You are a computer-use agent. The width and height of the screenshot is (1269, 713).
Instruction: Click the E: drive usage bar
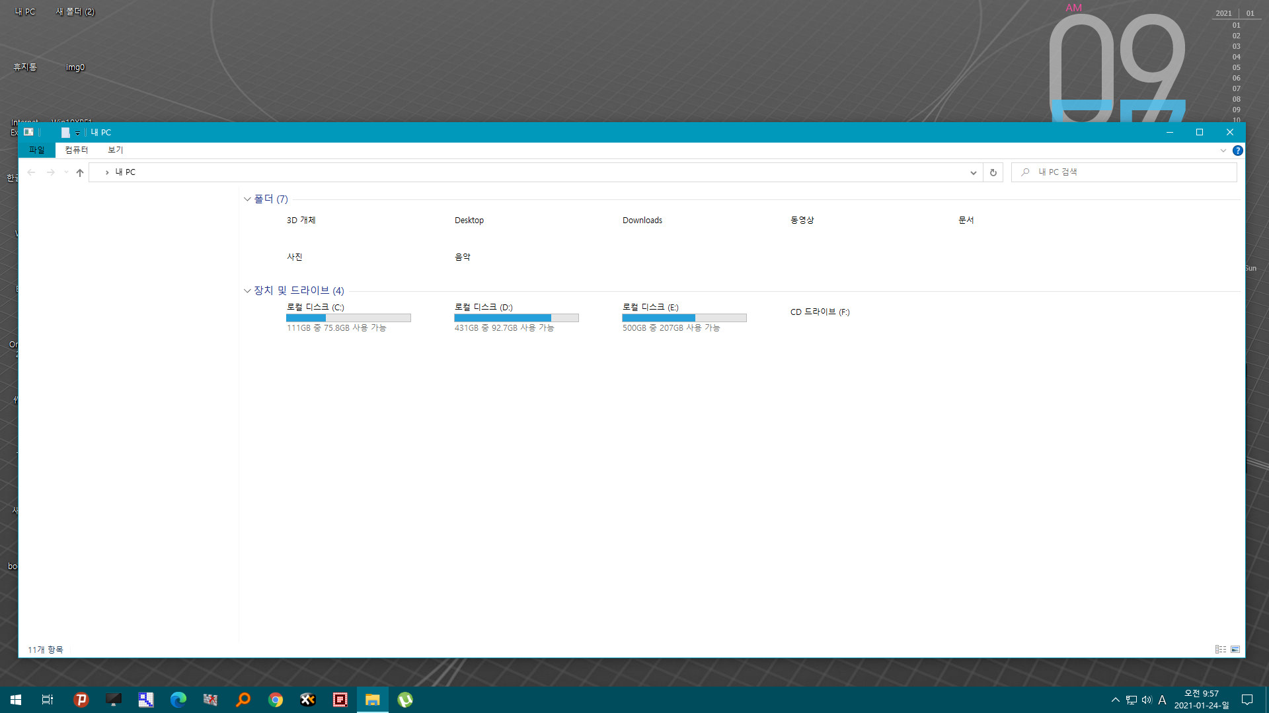pyautogui.click(x=684, y=318)
